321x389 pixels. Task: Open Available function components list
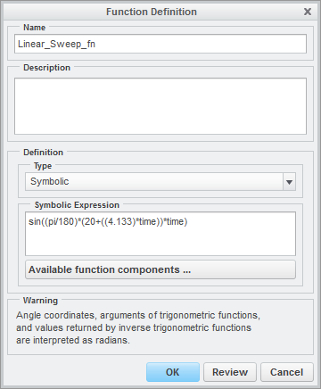pyautogui.click(x=160, y=269)
